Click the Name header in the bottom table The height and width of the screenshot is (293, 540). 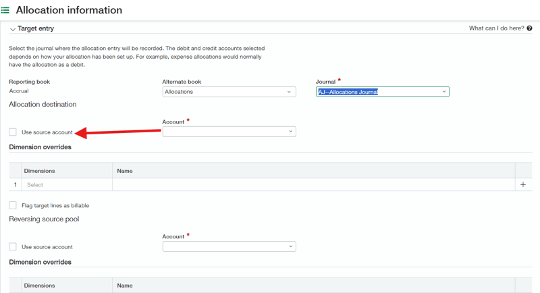point(125,286)
